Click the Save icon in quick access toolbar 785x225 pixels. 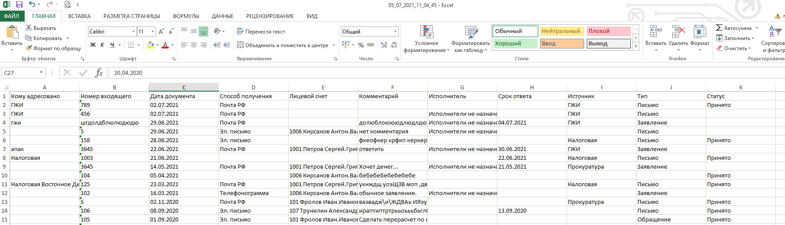click(x=19, y=5)
